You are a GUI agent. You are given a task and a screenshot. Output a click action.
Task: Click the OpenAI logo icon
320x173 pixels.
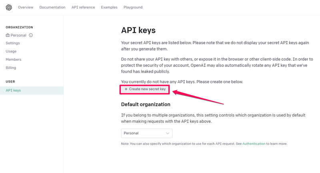coord(9,8)
